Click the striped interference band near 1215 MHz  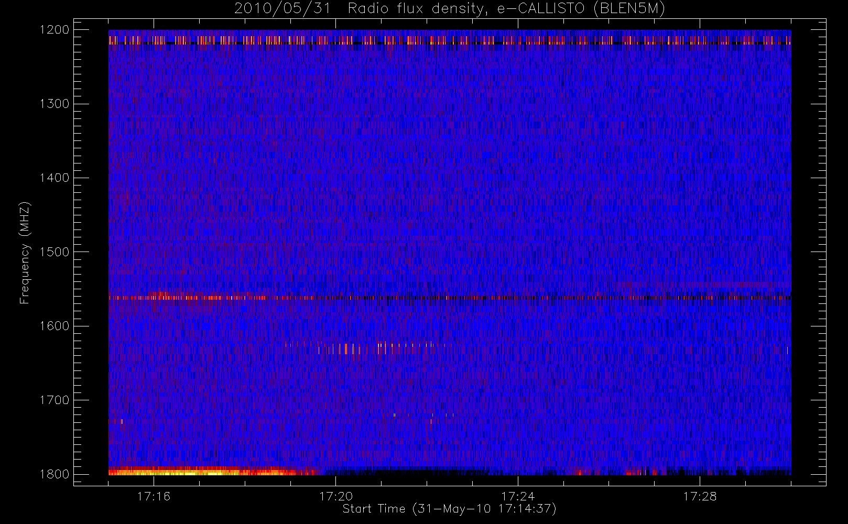pyautogui.click(x=450, y=40)
